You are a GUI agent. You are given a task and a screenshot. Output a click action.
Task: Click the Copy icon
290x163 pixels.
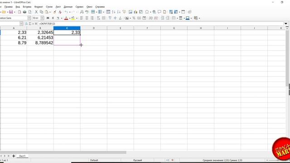click(41, 12)
